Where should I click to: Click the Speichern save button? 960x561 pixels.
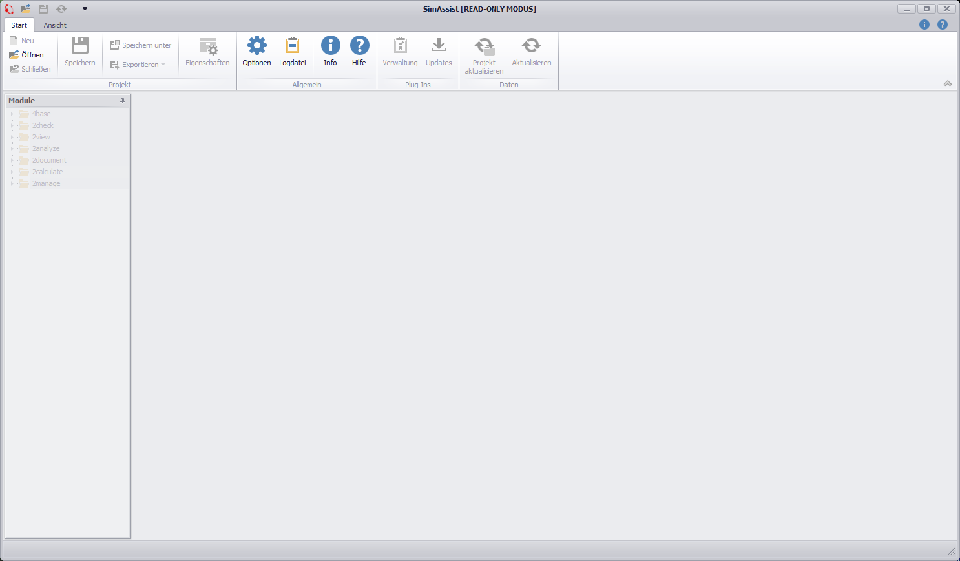click(80, 52)
